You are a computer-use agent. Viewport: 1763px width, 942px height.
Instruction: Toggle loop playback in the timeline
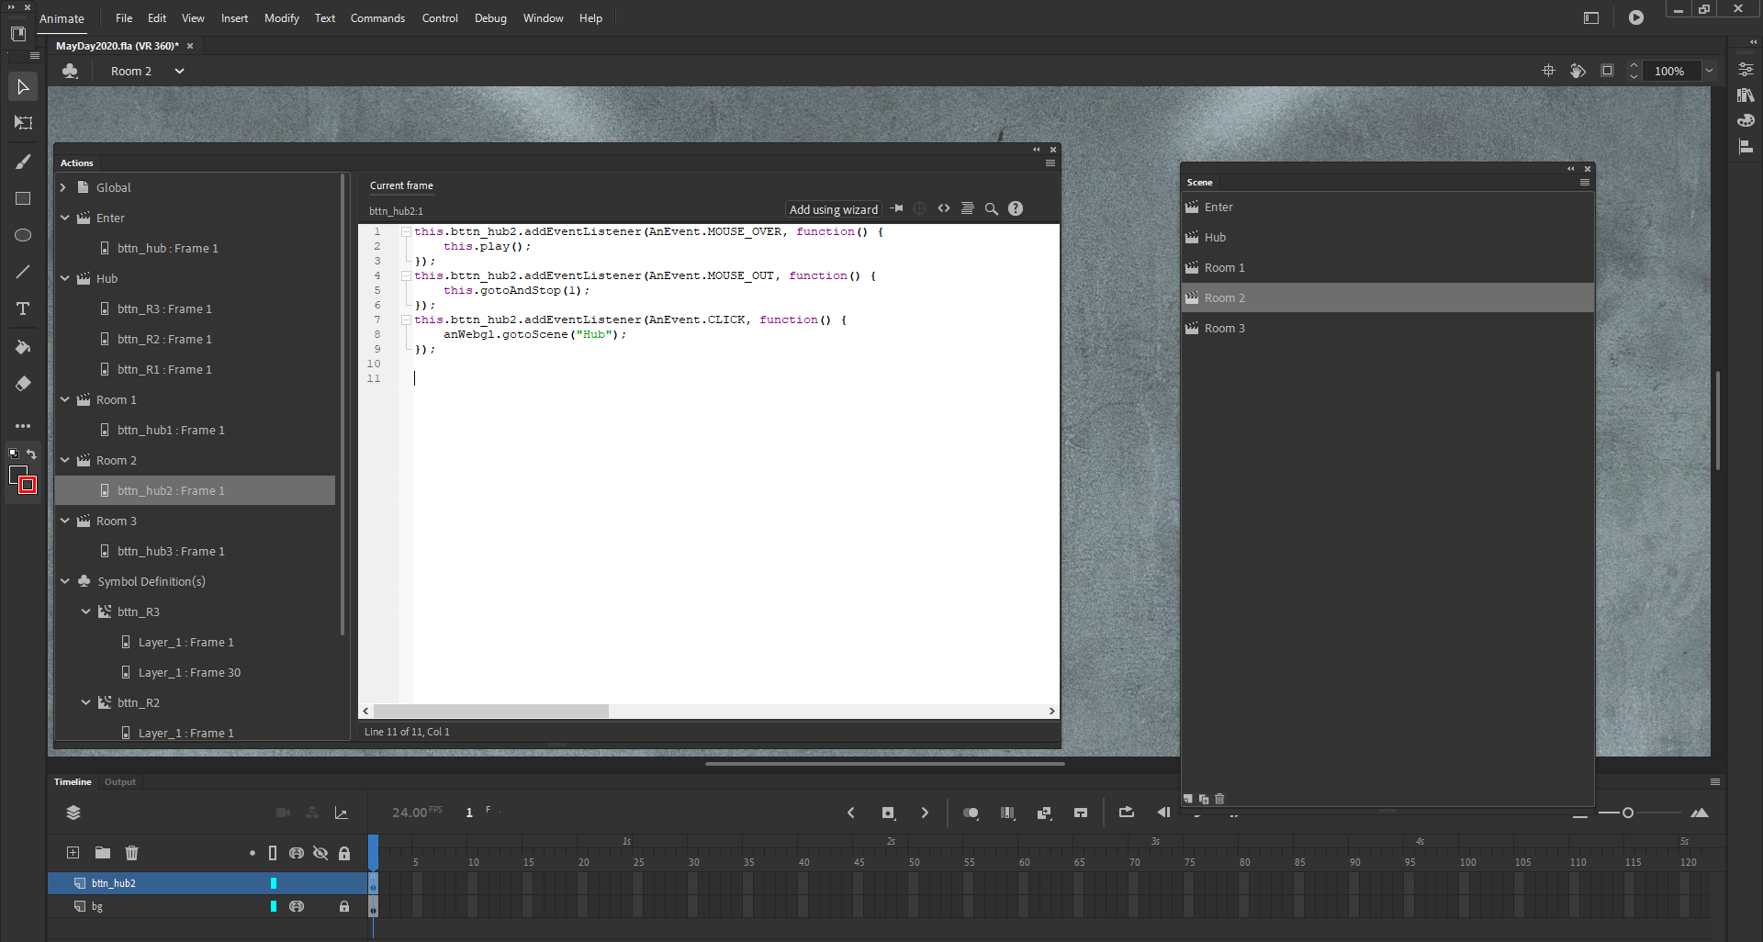click(x=1126, y=813)
